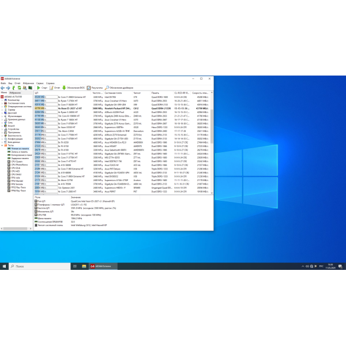
Task: Select the CPU ZLib benchmark icon
Action: (9, 168)
